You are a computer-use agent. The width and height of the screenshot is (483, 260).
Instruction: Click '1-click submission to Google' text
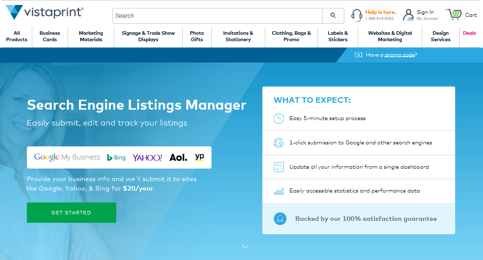361,143
